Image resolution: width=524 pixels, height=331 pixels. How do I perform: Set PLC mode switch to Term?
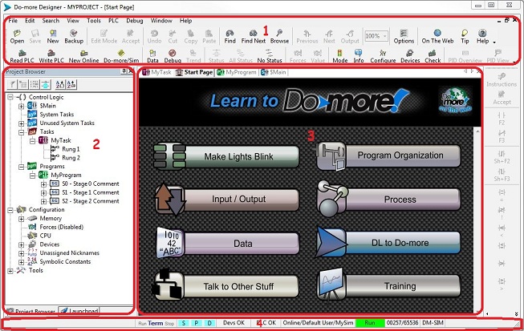[x=156, y=322]
